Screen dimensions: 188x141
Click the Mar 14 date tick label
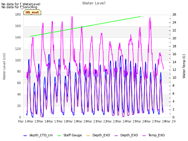(x=23, y=121)
